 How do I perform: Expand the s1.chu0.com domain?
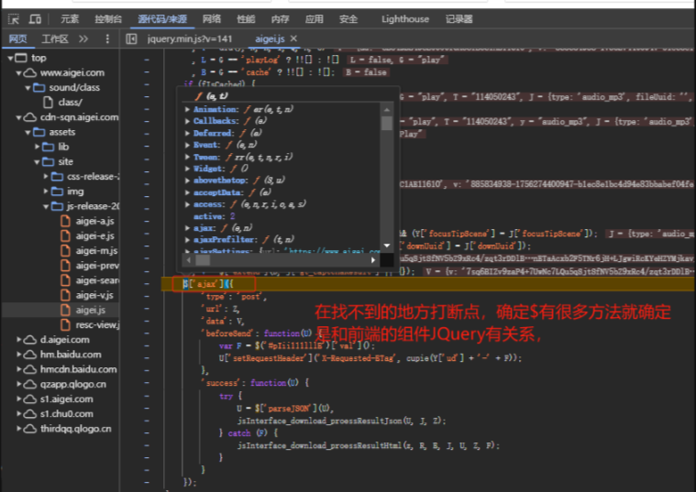(18, 414)
